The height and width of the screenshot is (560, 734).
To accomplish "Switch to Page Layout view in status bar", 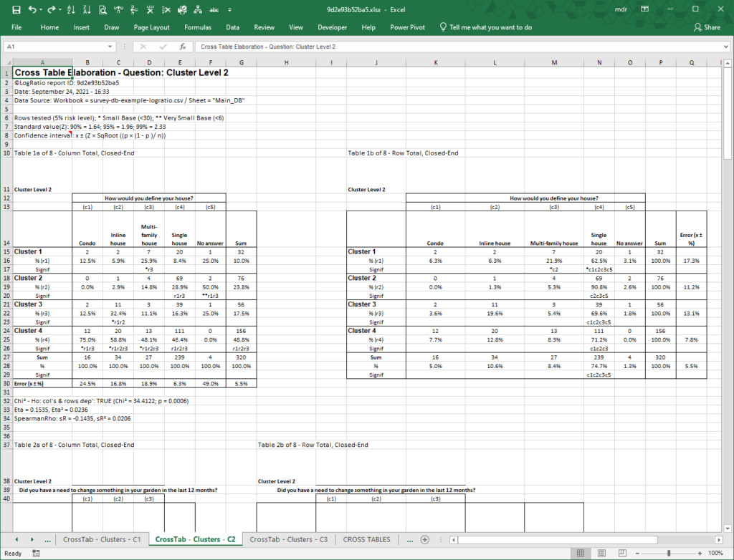I will 601,553.
